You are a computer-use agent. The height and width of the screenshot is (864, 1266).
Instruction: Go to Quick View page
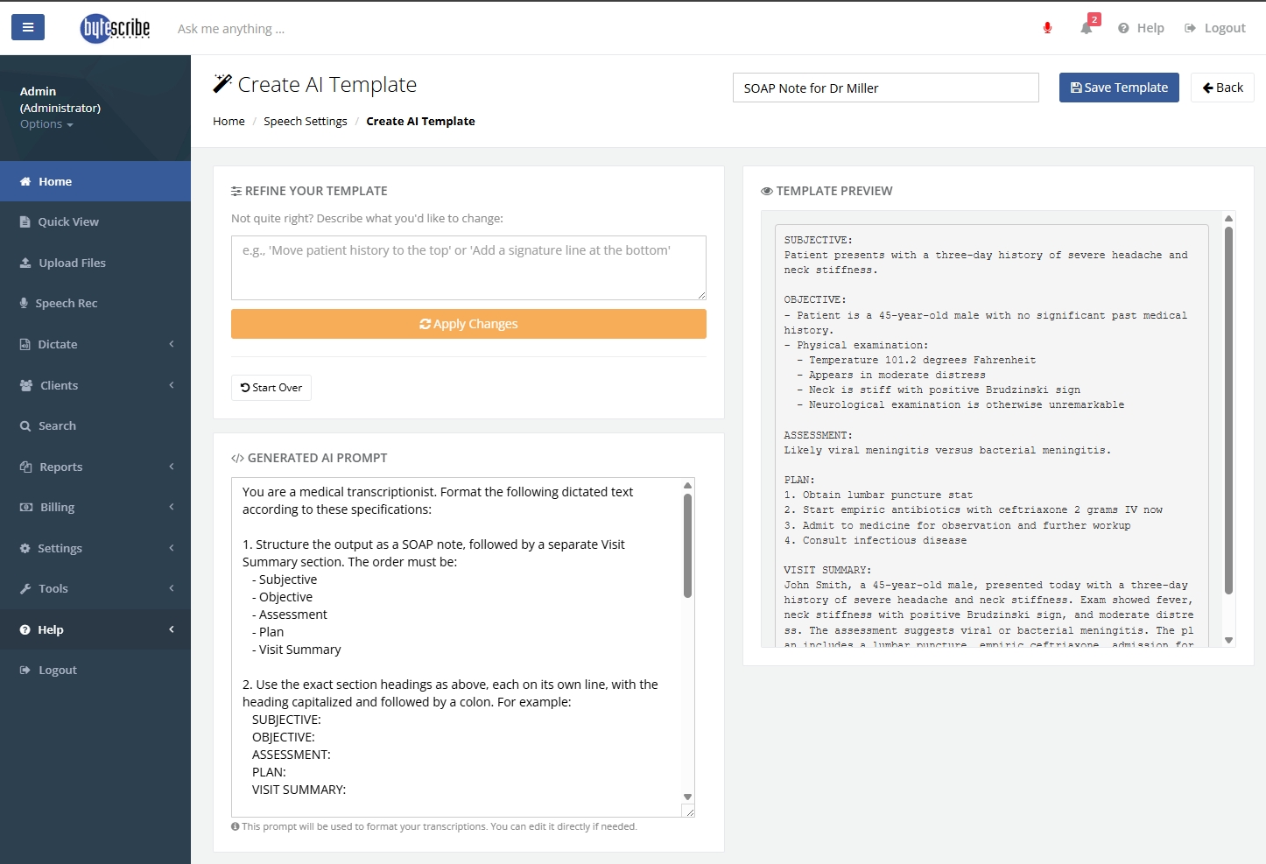[x=67, y=221]
